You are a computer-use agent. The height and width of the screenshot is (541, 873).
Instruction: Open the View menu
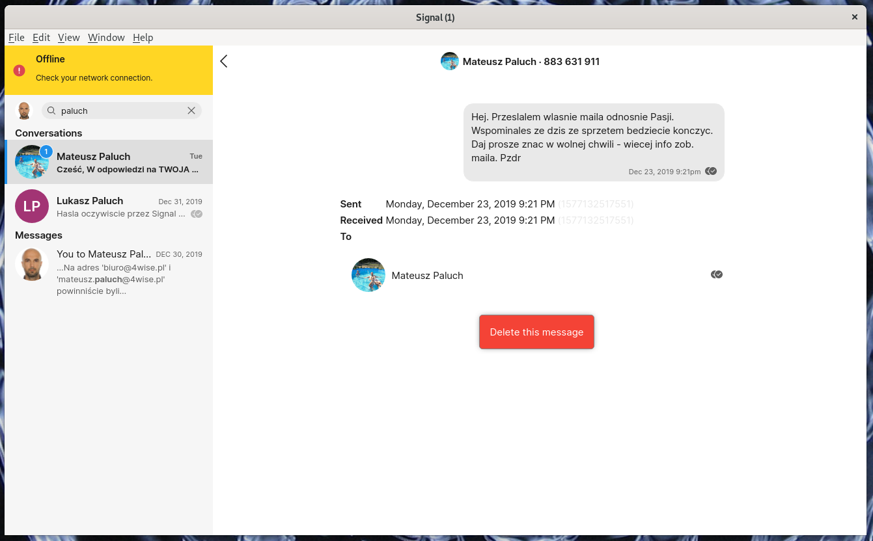69,37
